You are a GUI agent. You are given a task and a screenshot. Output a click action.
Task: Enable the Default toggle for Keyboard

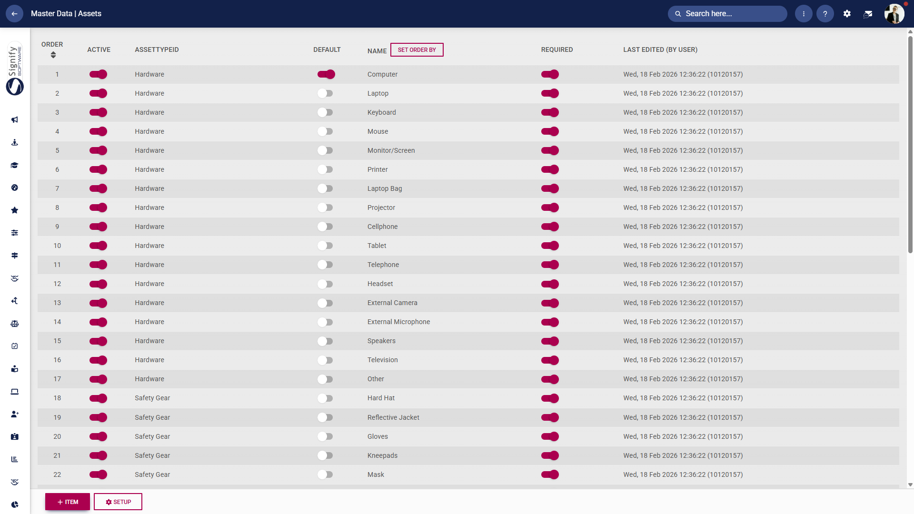(x=326, y=112)
